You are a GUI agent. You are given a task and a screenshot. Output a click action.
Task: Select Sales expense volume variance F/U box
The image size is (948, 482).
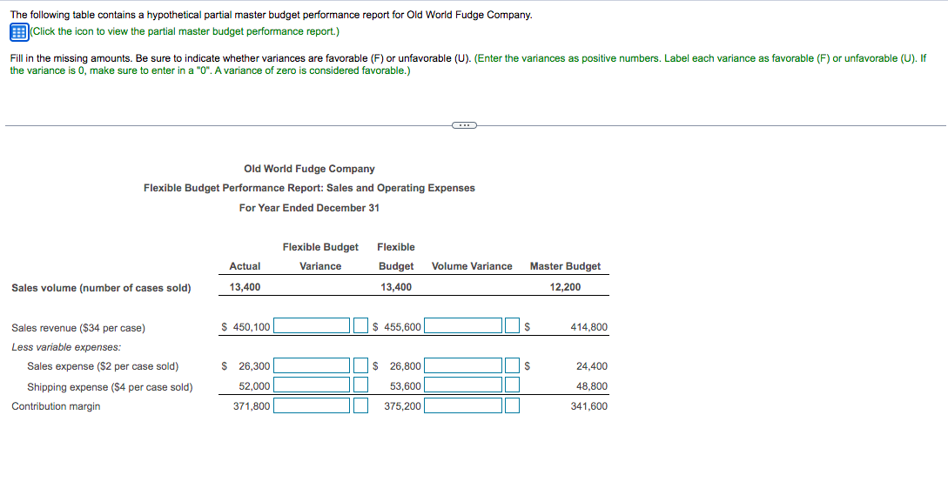coord(512,365)
